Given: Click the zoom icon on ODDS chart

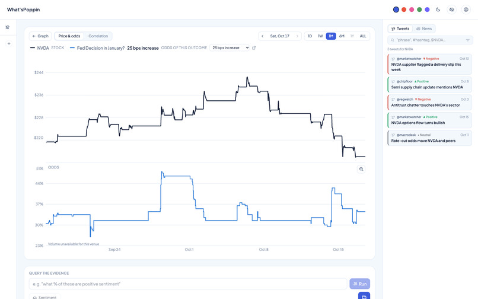Looking at the screenshot, I should point(361,169).
